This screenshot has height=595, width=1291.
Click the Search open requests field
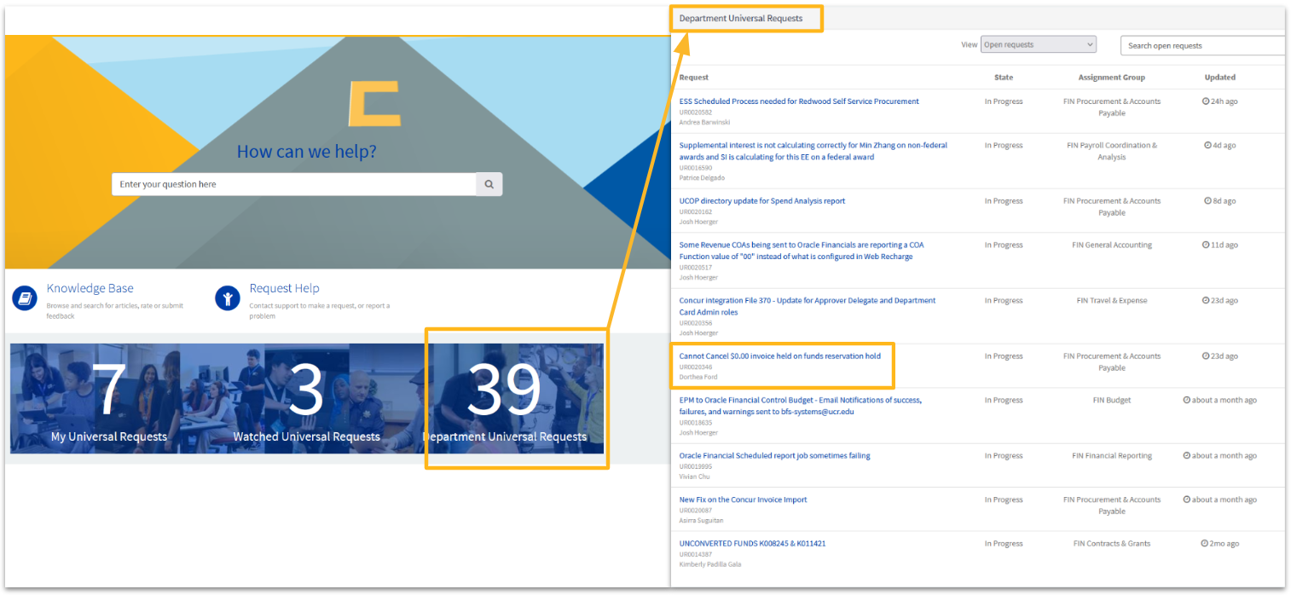1202,45
